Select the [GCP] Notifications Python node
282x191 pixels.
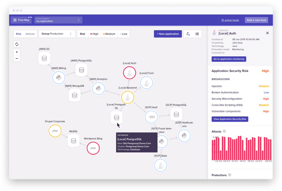[184, 136]
